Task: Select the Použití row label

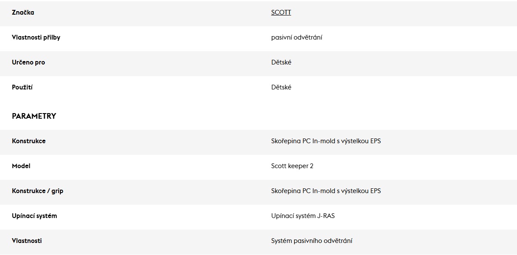Action: coord(22,87)
